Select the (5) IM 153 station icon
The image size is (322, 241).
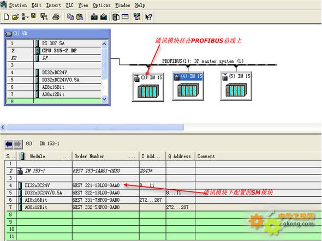pyautogui.click(x=236, y=86)
